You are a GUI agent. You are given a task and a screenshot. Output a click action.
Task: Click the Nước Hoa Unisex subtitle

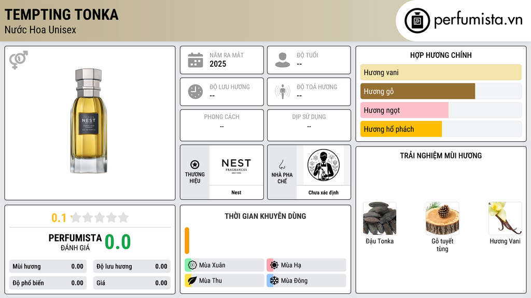coord(40,29)
